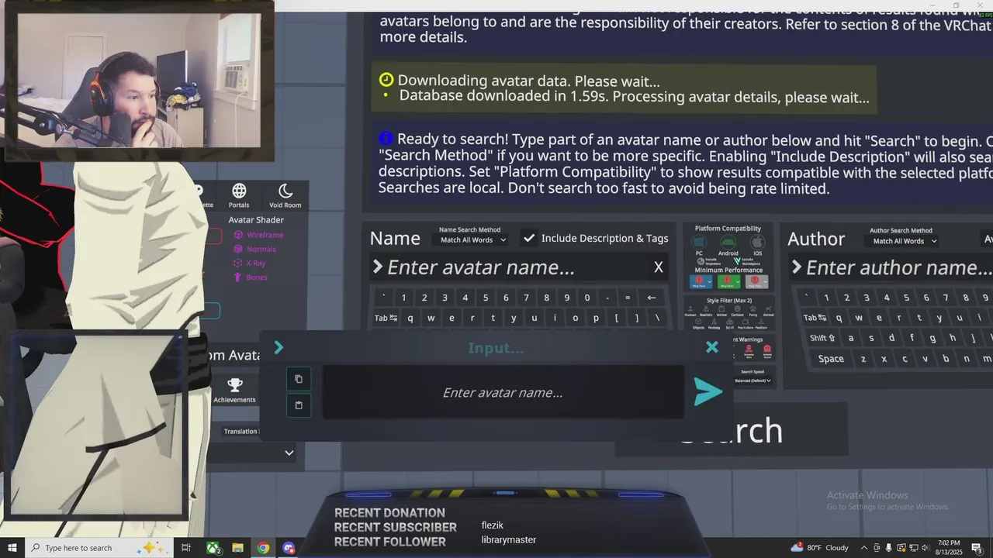The image size is (993, 558).
Task: Click the Search button
Action: pyautogui.click(x=731, y=430)
